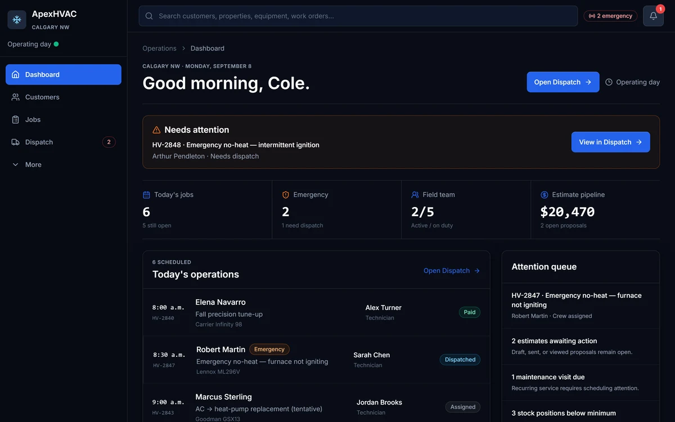Image resolution: width=675 pixels, height=422 pixels.
Task: Click the Dispatch badge showing 2
Action: 109,142
